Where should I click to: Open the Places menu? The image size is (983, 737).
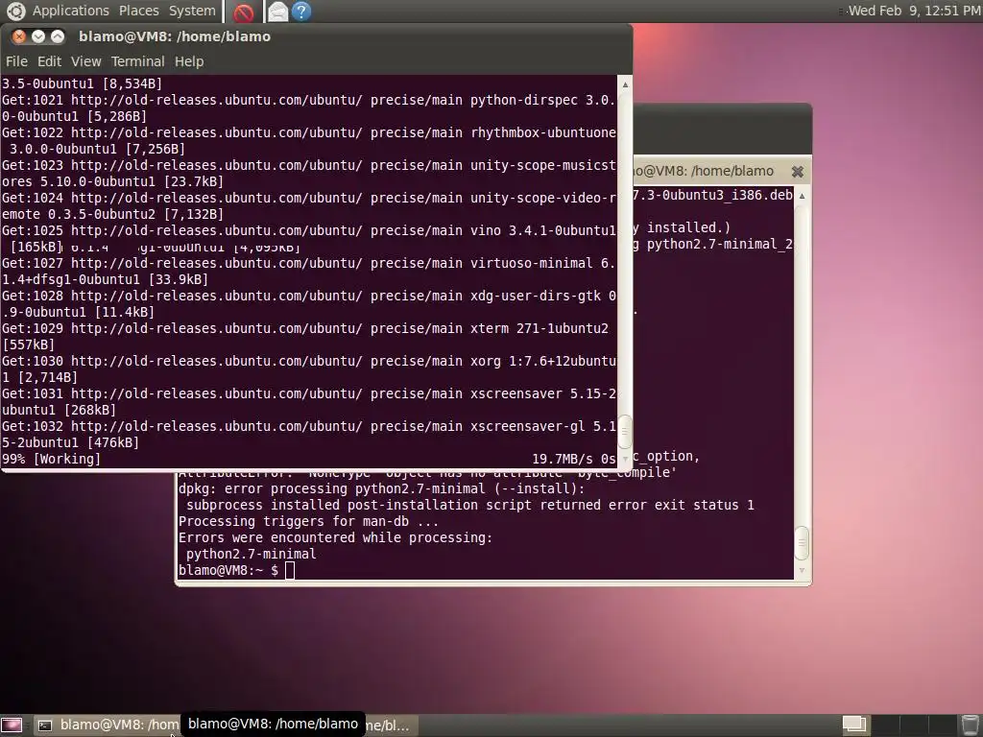tap(138, 11)
